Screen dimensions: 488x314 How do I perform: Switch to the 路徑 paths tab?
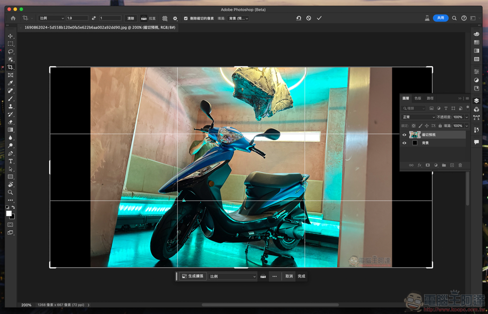click(430, 98)
